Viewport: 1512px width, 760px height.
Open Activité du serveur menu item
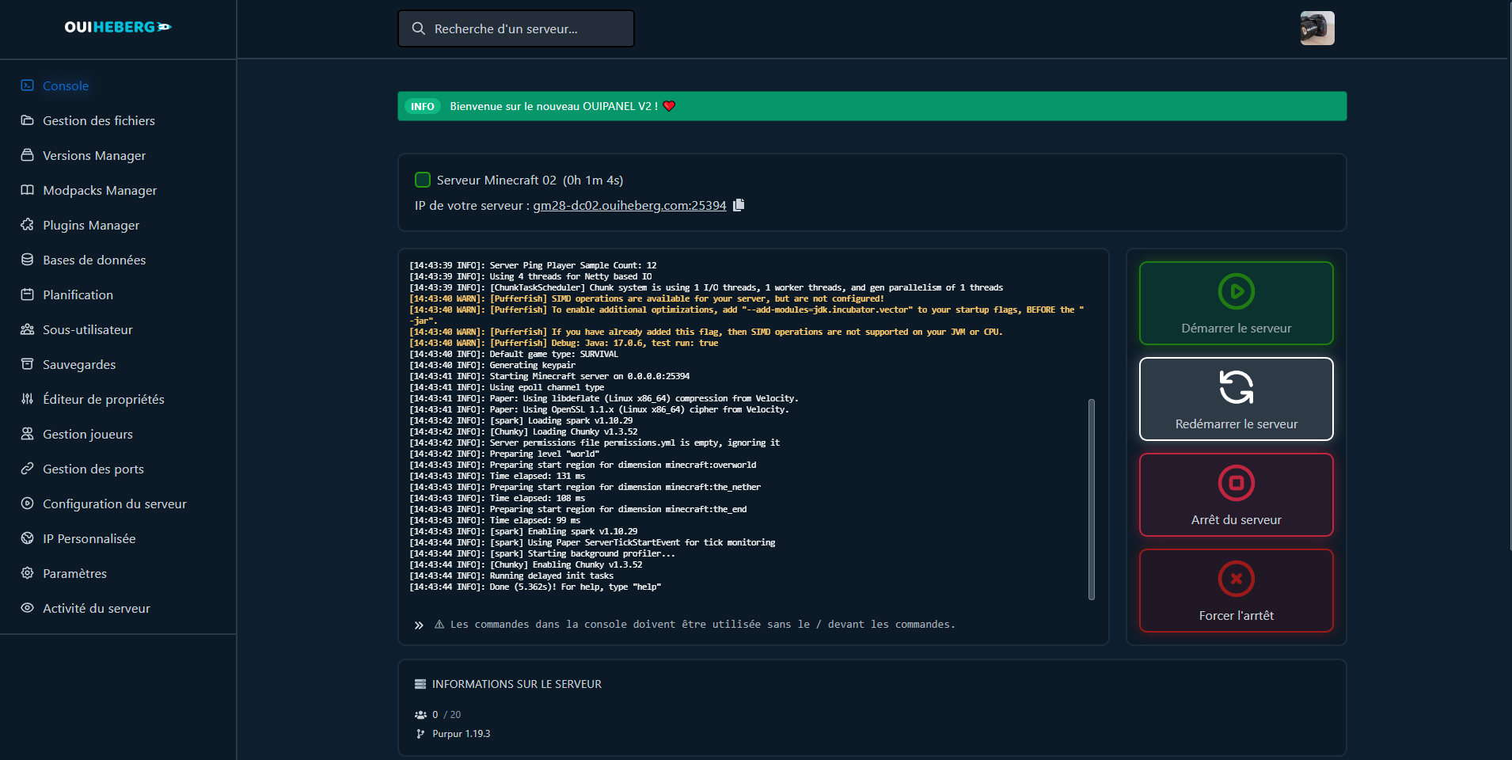pos(97,608)
